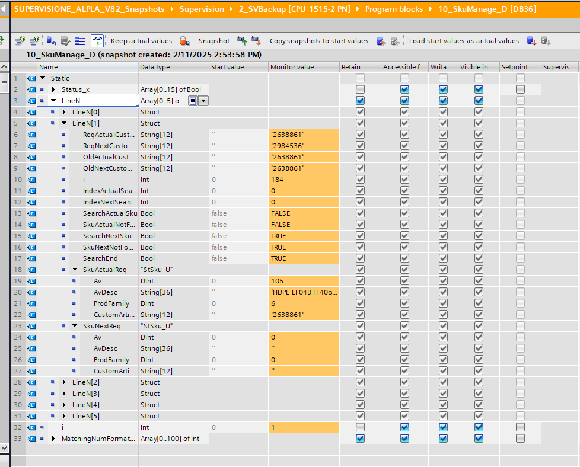Click the camera icon with green up arrow

point(242,41)
